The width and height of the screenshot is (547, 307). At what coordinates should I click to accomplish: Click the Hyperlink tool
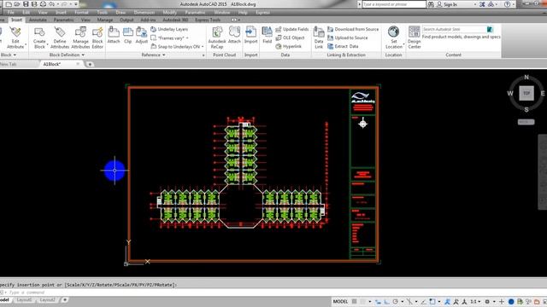tap(289, 46)
